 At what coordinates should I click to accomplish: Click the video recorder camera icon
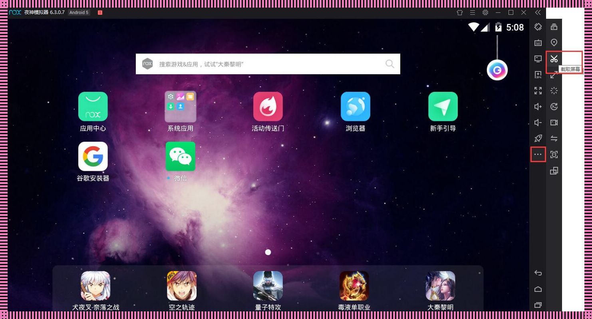pyautogui.click(x=554, y=123)
